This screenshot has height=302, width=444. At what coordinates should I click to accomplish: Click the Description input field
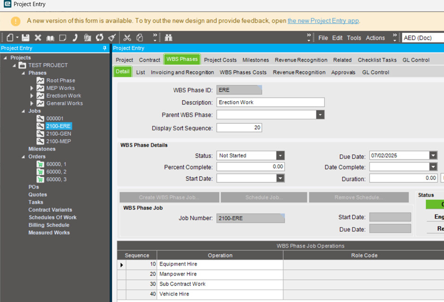click(271, 102)
